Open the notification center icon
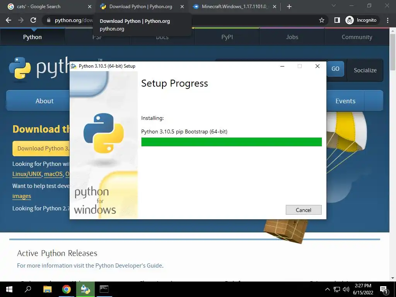This screenshot has height=297, width=396. [x=384, y=290]
